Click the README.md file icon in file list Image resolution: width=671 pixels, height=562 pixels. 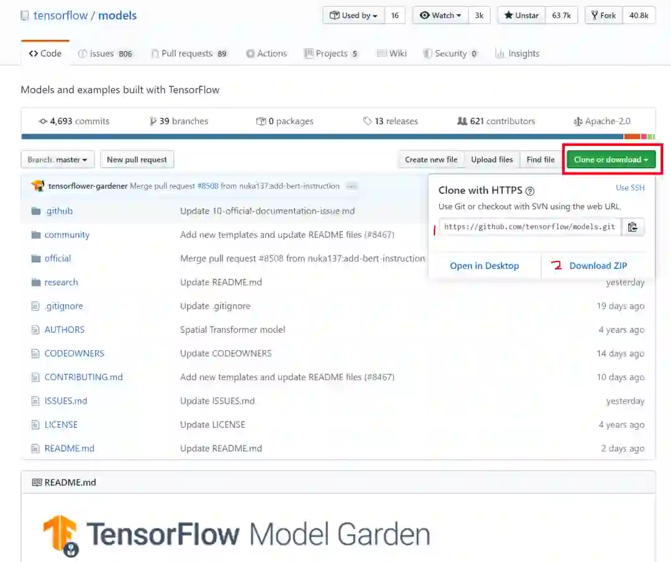tap(35, 448)
